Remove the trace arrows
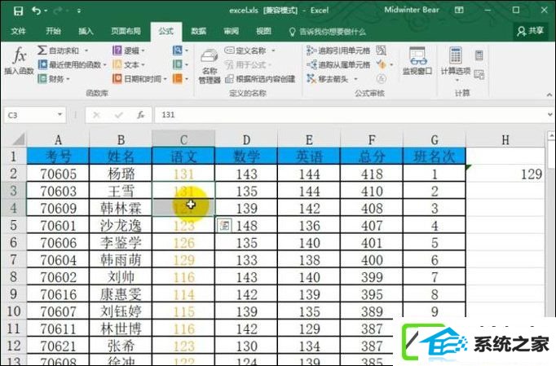Viewport: 556px width, 366px height. click(x=328, y=79)
